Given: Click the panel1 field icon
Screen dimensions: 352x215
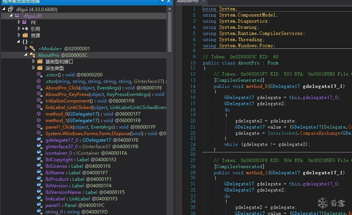Looking at the screenshot, I should coord(40,205).
